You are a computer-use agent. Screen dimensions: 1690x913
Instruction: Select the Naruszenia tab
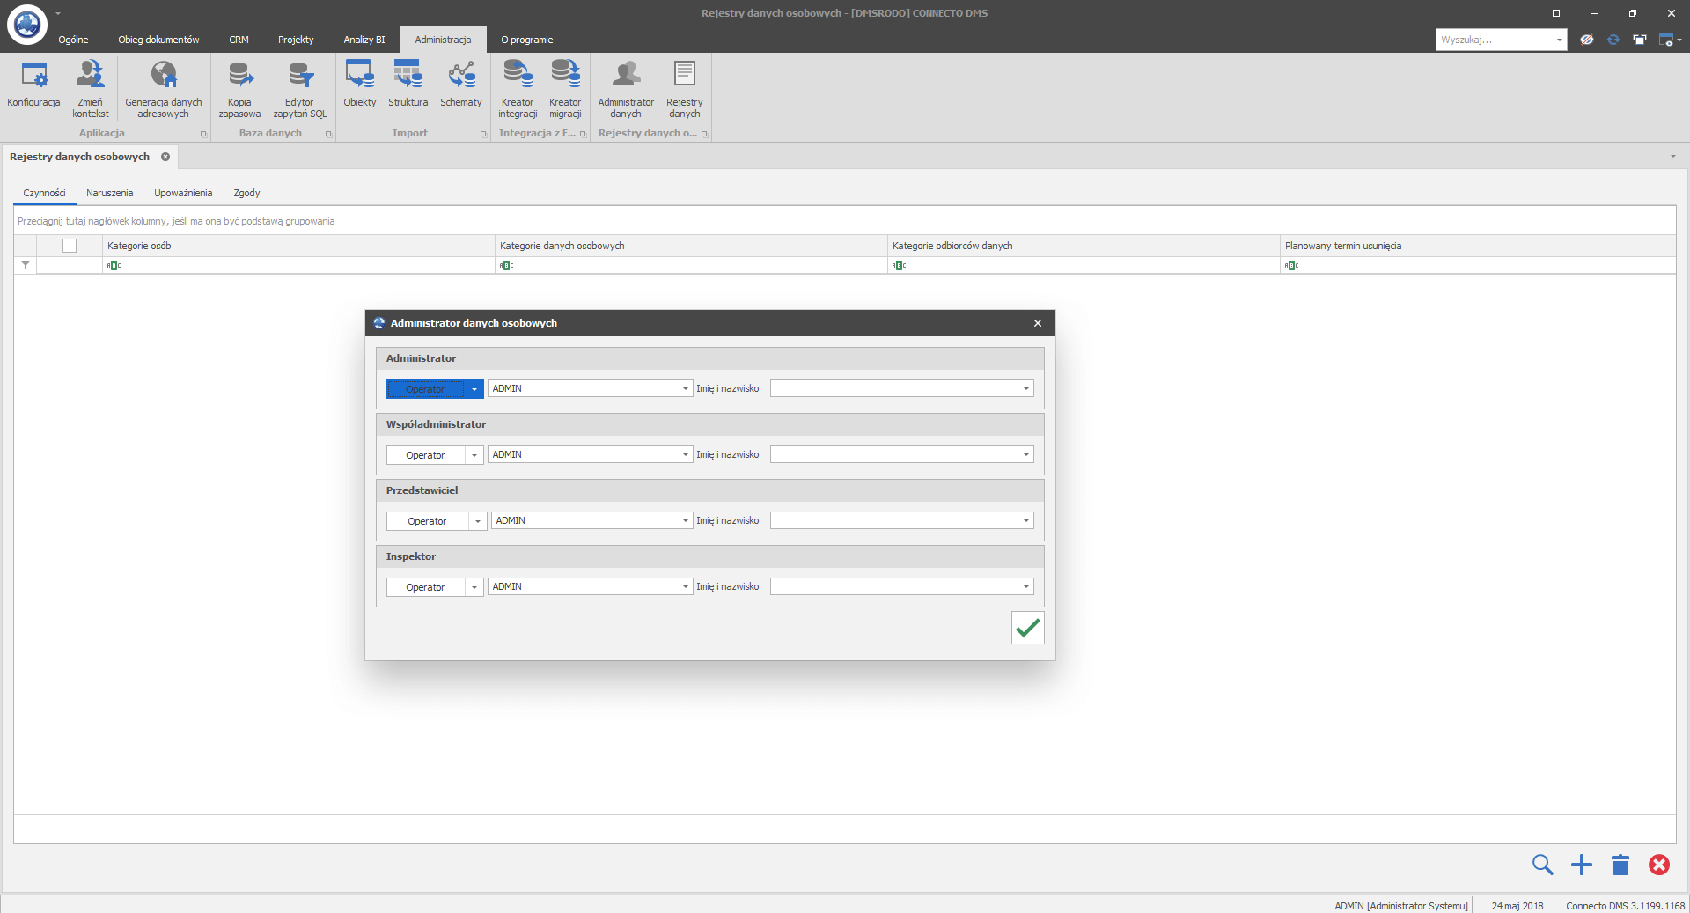110,193
